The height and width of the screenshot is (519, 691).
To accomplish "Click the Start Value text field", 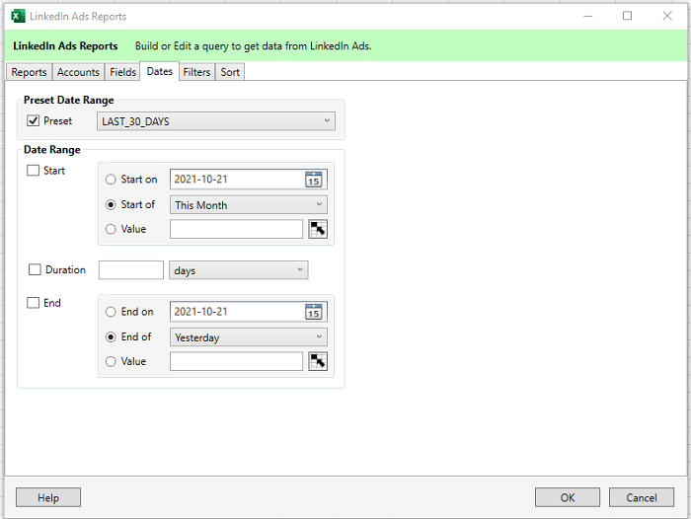I will click(236, 229).
